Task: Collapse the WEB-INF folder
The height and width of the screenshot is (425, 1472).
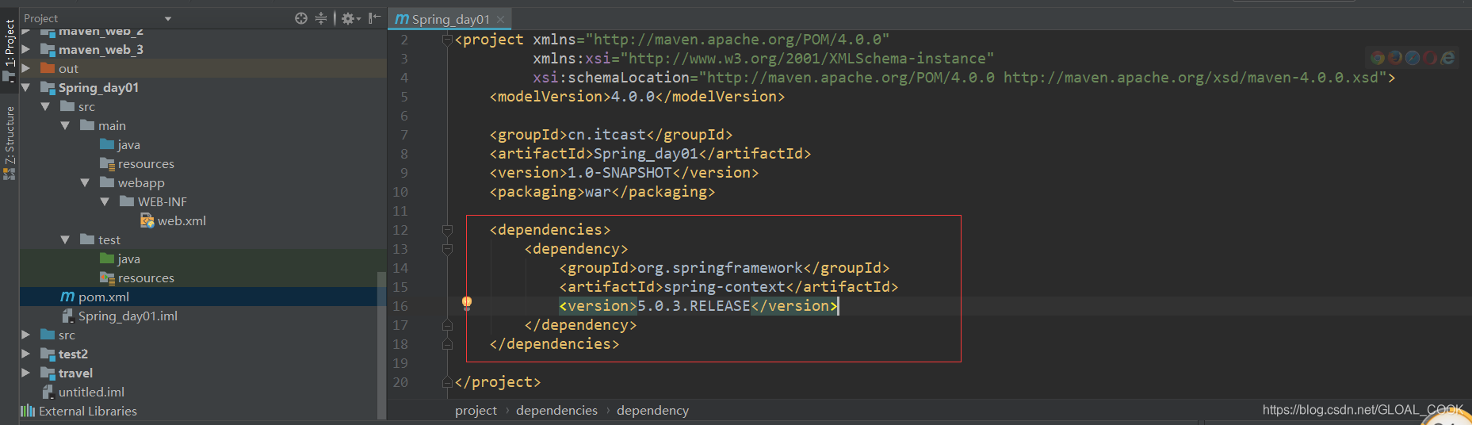Action: point(105,201)
